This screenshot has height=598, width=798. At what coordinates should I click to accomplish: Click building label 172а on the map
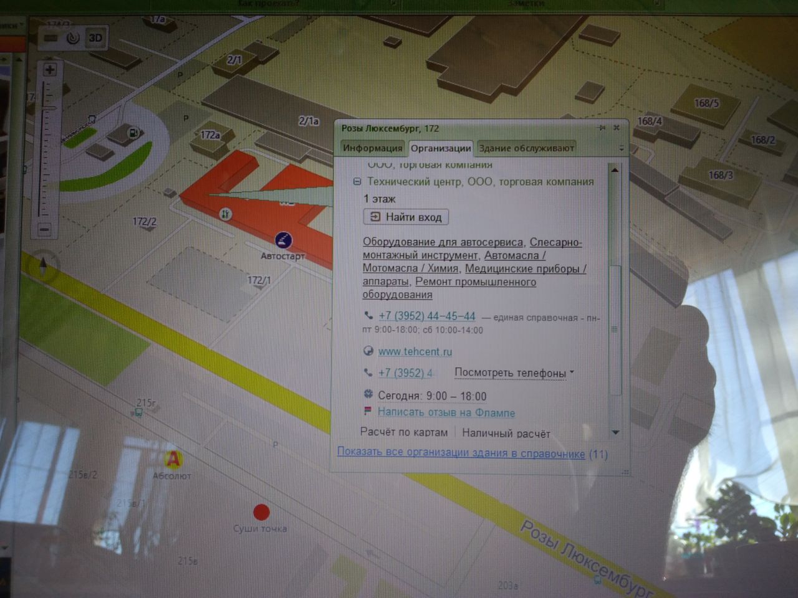point(210,135)
